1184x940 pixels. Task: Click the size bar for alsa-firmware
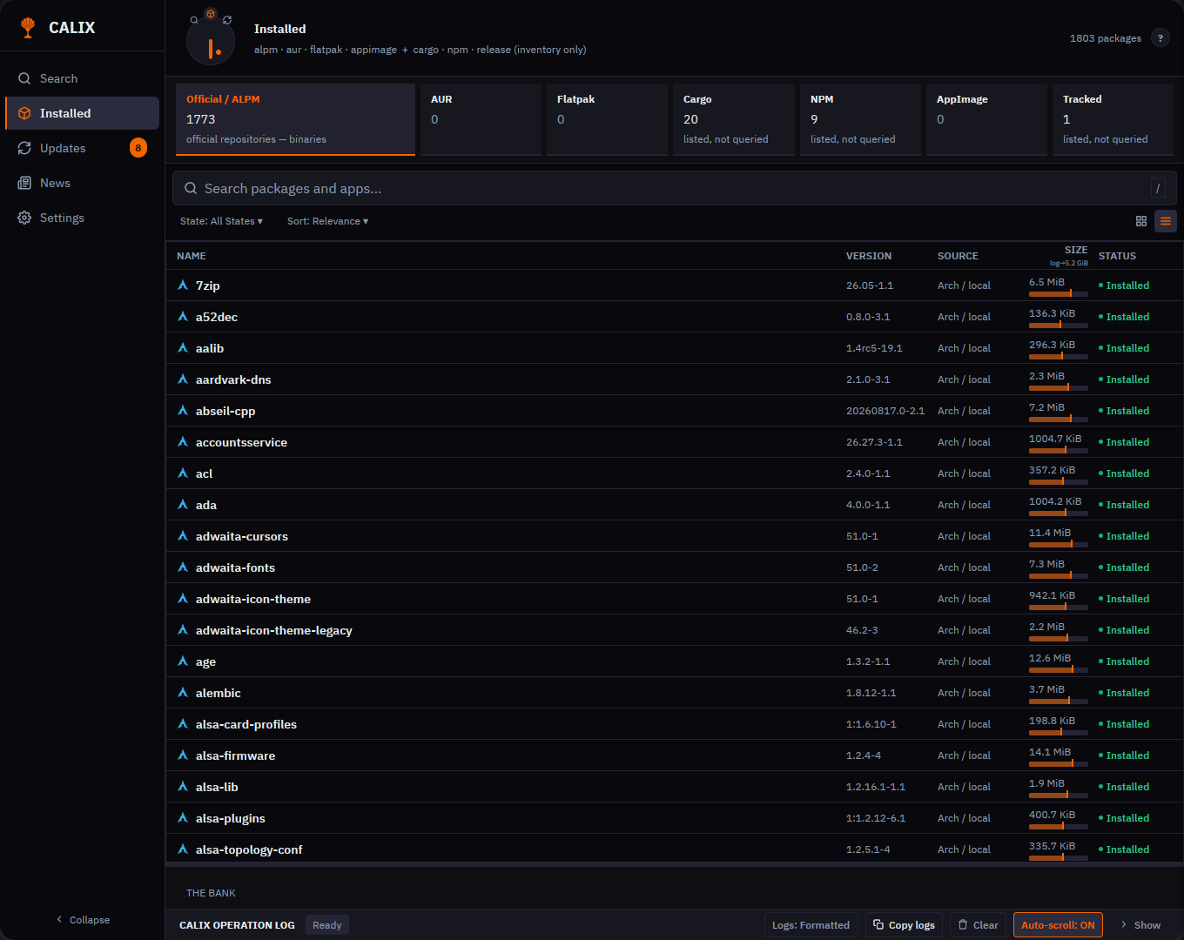click(x=1059, y=764)
